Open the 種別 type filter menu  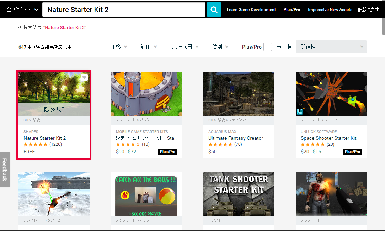(220, 47)
